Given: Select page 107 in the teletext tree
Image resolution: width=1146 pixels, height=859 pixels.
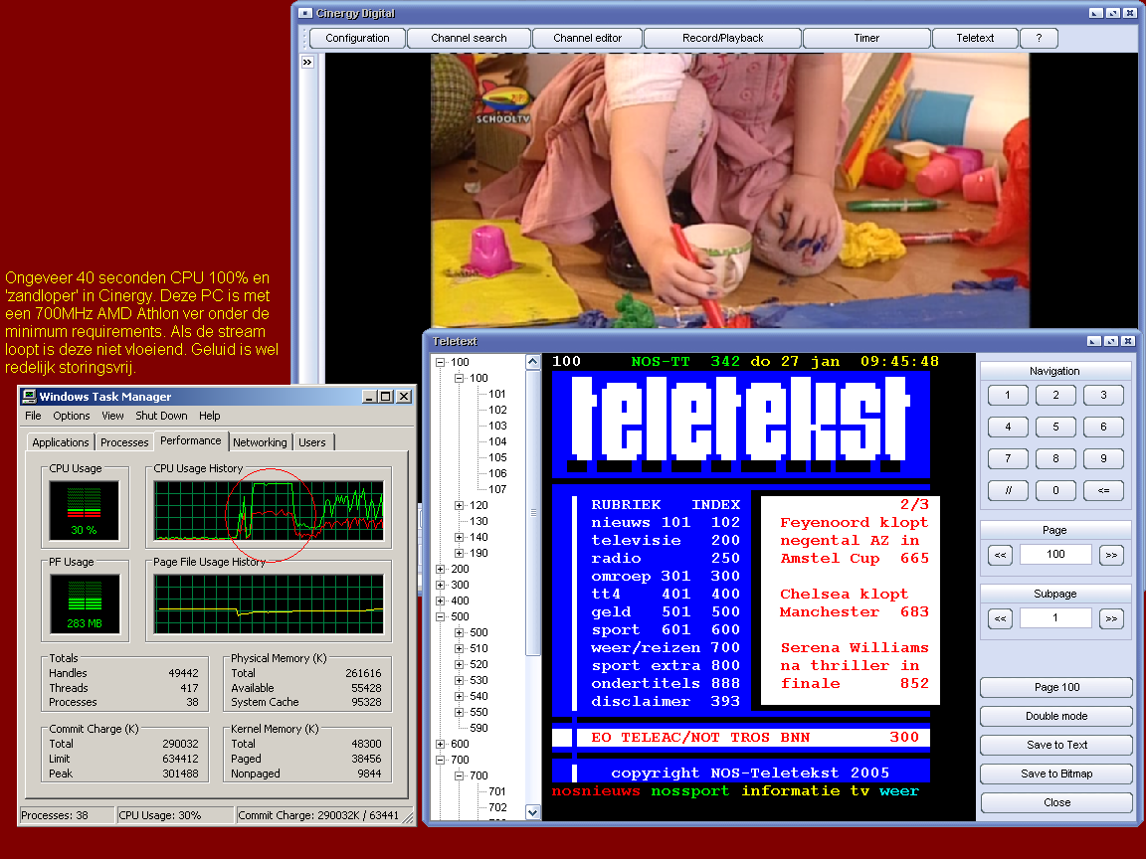Looking at the screenshot, I should (497, 489).
